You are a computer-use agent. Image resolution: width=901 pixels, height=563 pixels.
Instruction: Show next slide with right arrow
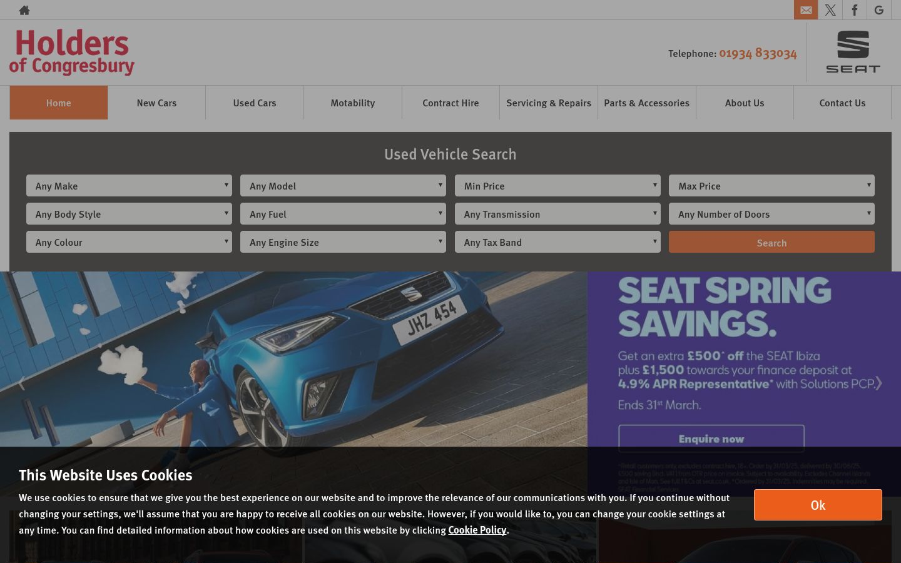point(878,383)
